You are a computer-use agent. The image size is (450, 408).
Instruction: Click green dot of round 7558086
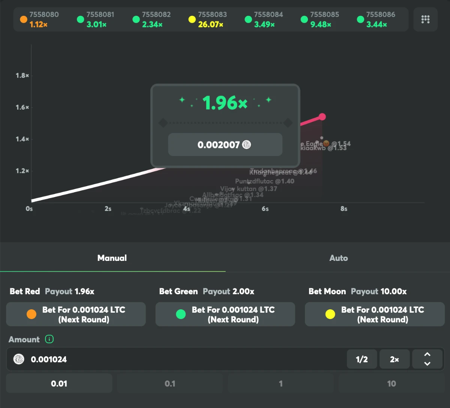[x=360, y=20]
